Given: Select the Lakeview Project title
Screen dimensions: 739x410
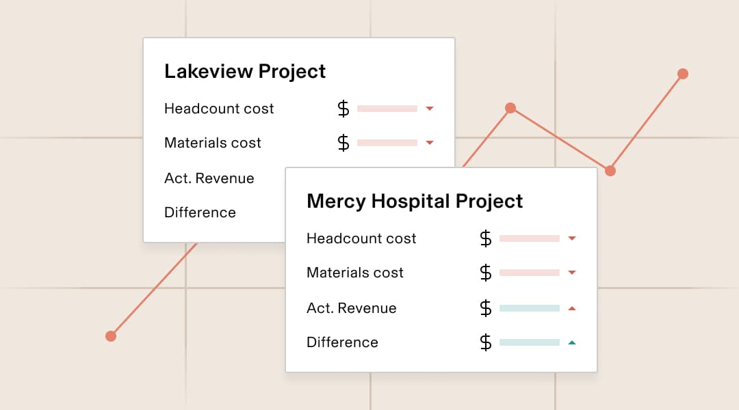Looking at the screenshot, I should [245, 72].
